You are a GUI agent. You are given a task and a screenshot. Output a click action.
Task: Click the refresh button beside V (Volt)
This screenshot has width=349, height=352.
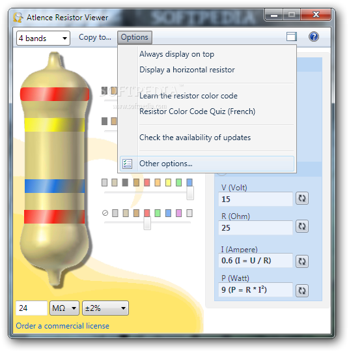[302, 198]
